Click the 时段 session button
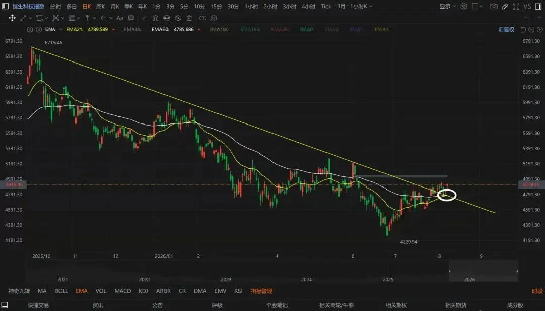 tap(537, 291)
